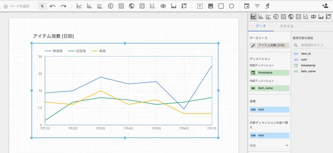Insert geo map from top toolbar

[131, 6]
